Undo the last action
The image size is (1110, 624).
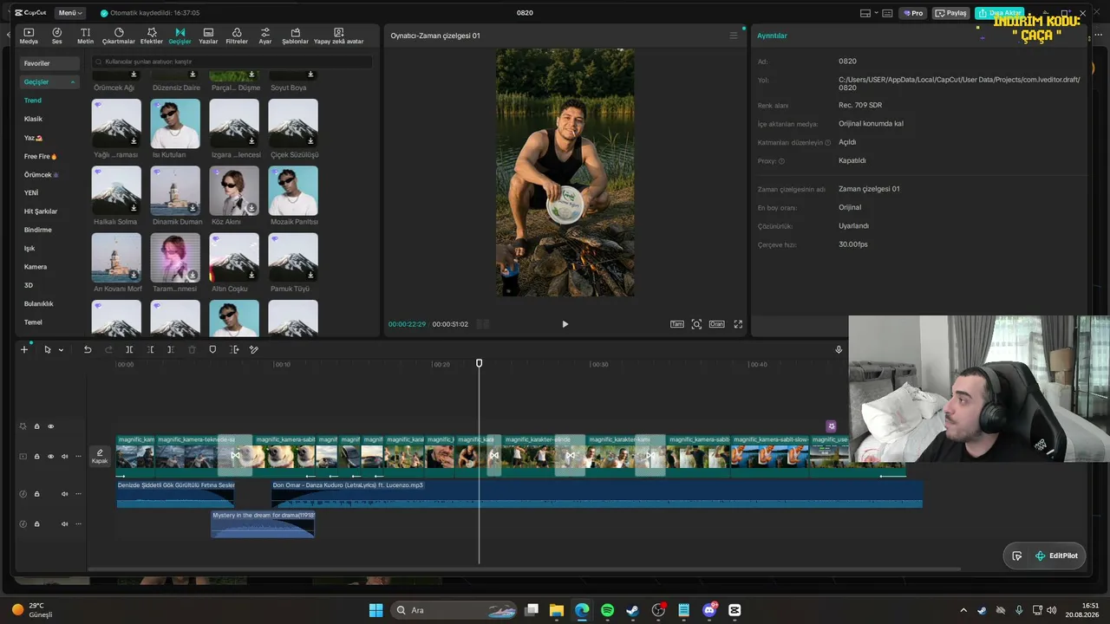(88, 350)
